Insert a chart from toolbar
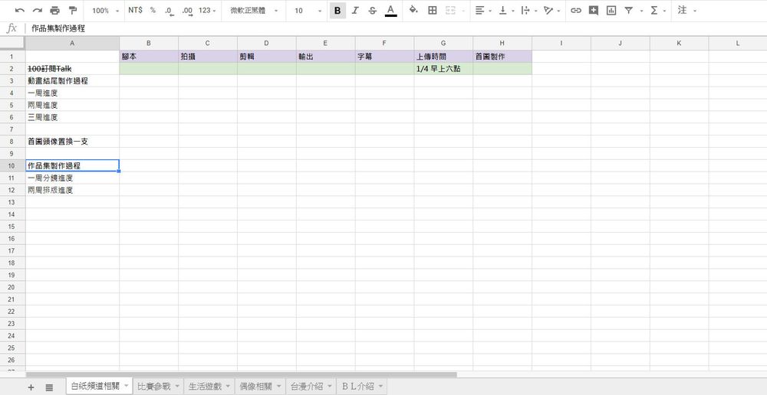This screenshot has height=395, width=767. 611,11
